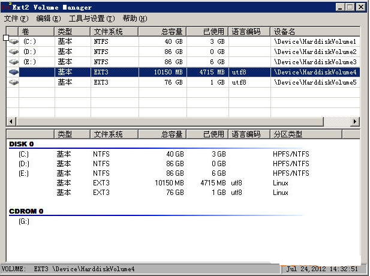Click the horizontal scrollbar left arrow

click(11, 122)
